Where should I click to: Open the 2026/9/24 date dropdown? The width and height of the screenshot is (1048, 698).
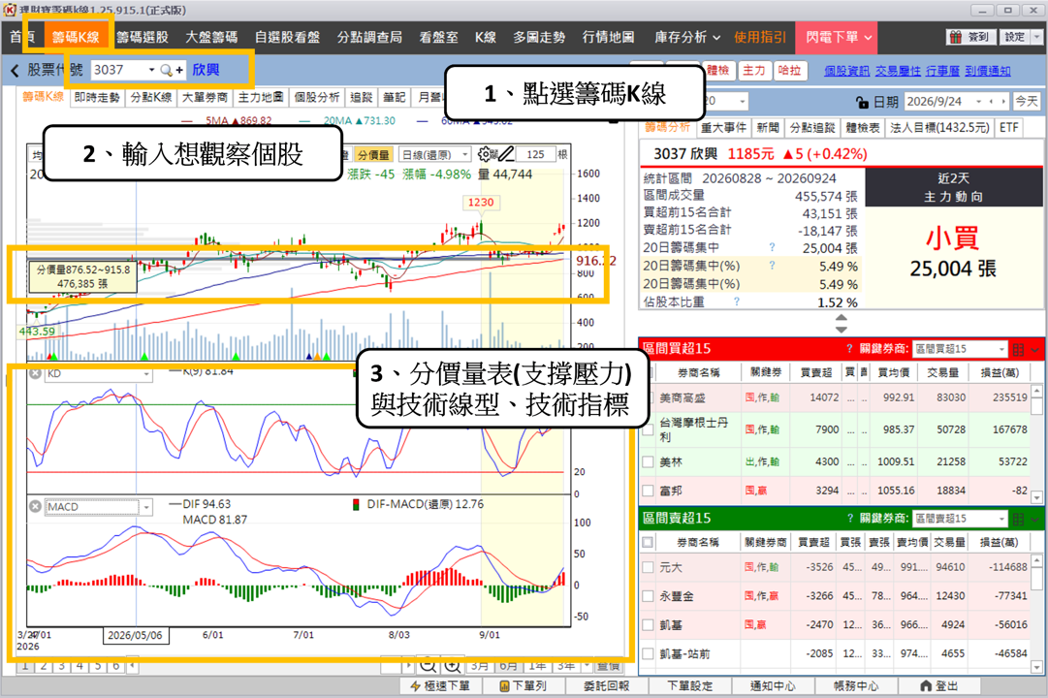(x=978, y=102)
